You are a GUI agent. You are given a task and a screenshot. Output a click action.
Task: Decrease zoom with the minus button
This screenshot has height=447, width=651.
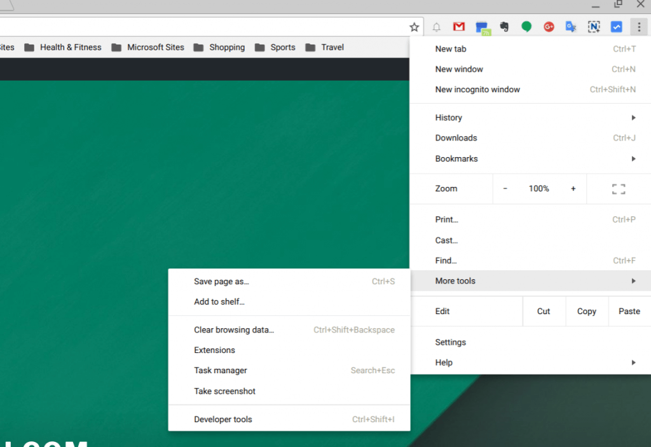tap(505, 189)
